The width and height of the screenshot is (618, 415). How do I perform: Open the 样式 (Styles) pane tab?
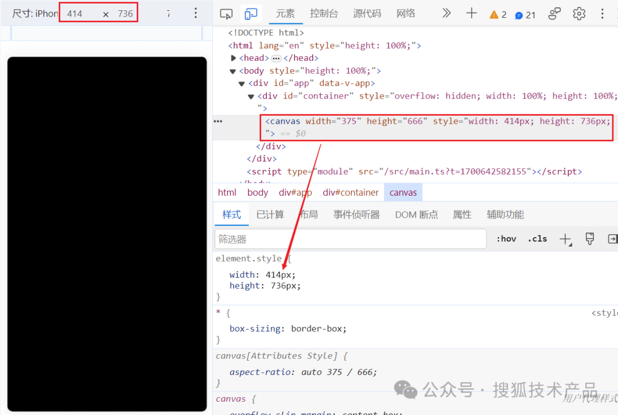click(x=231, y=215)
